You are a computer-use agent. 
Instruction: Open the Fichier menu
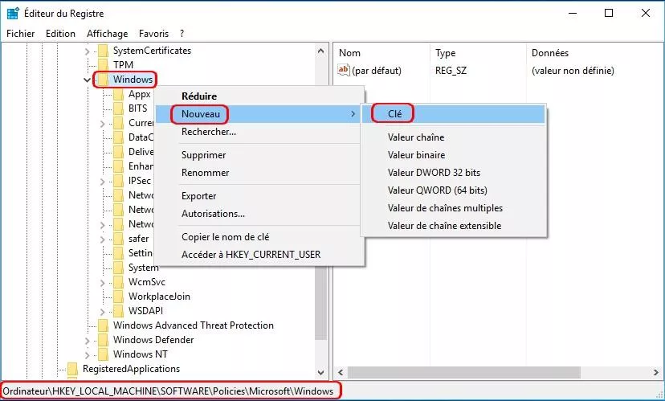[x=20, y=34]
